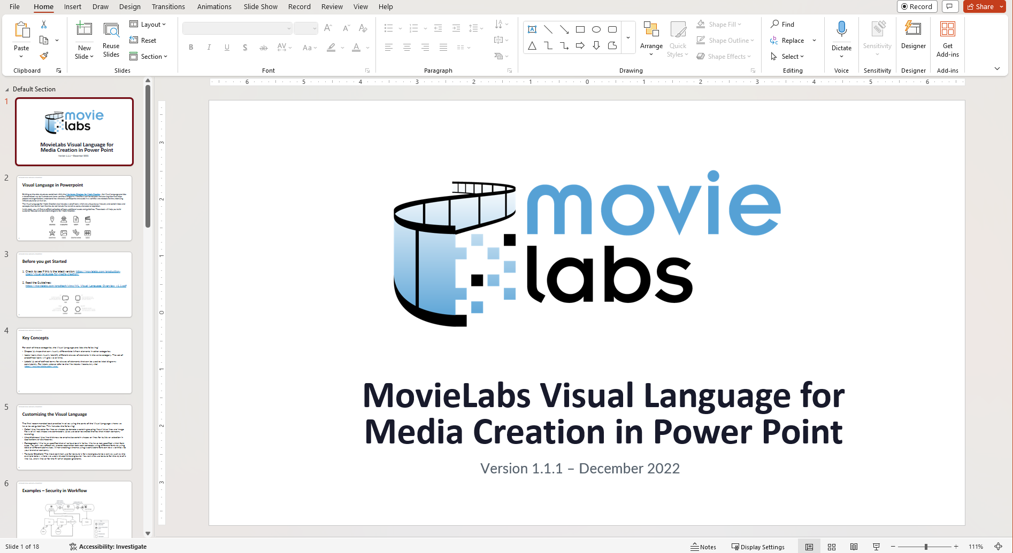
Task: Select the Right Arrow shape
Action: click(580, 46)
